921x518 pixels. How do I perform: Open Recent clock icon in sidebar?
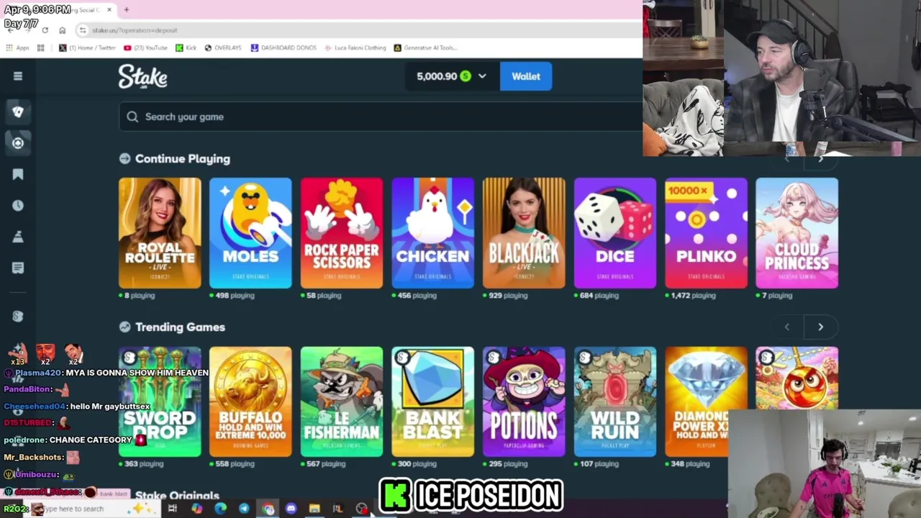pos(18,206)
